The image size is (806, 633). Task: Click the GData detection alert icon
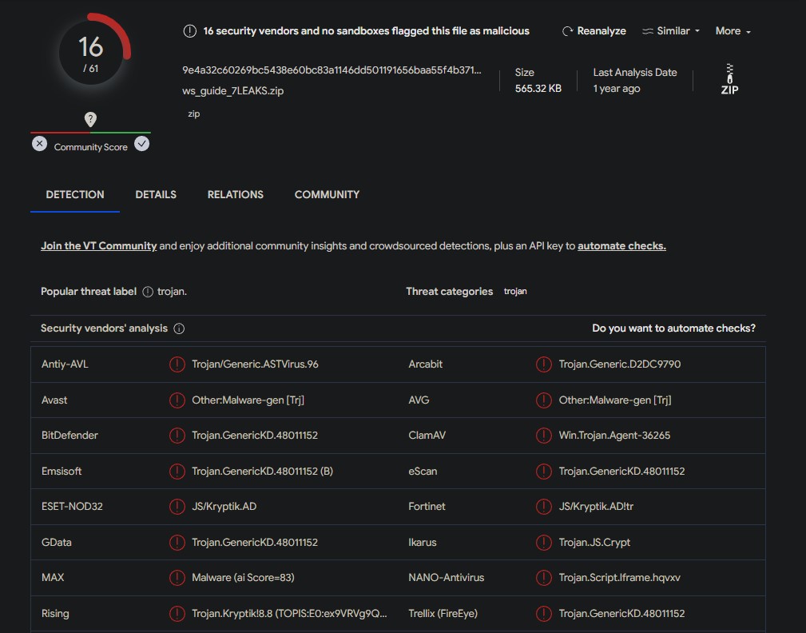click(177, 543)
